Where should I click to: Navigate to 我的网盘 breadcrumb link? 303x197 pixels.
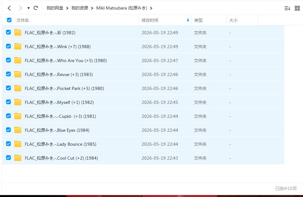coord(55,8)
